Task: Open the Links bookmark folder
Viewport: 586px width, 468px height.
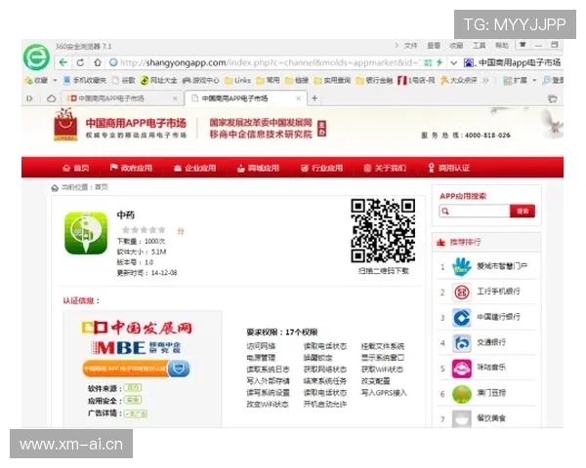Action: pyautogui.click(x=237, y=80)
